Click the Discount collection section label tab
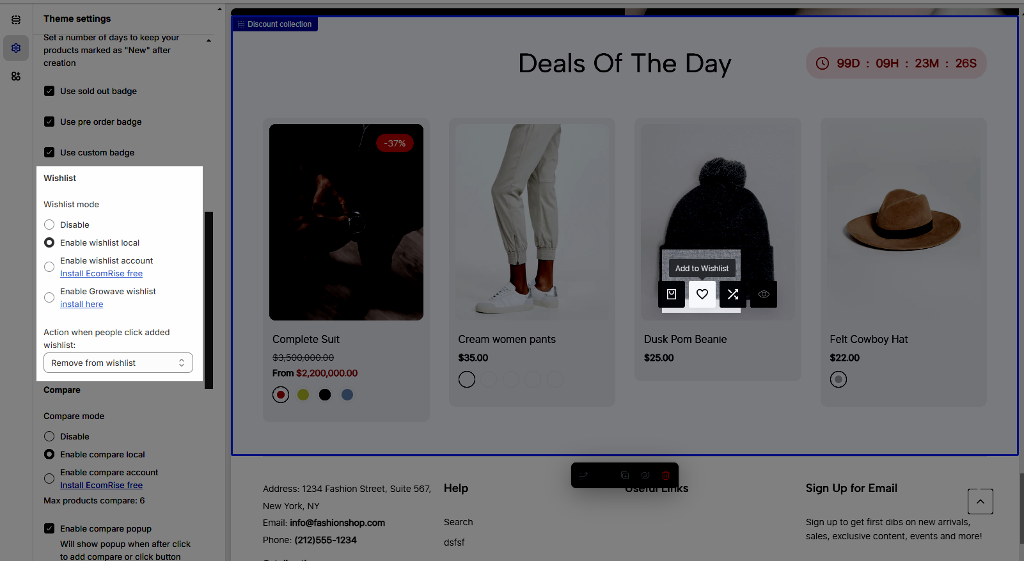Screen dimensions: 1024x561 275,24
